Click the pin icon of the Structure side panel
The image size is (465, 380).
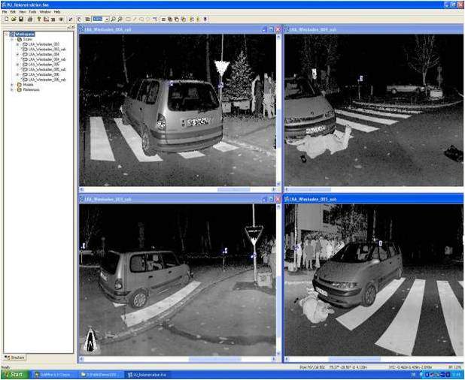[x=68, y=27]
